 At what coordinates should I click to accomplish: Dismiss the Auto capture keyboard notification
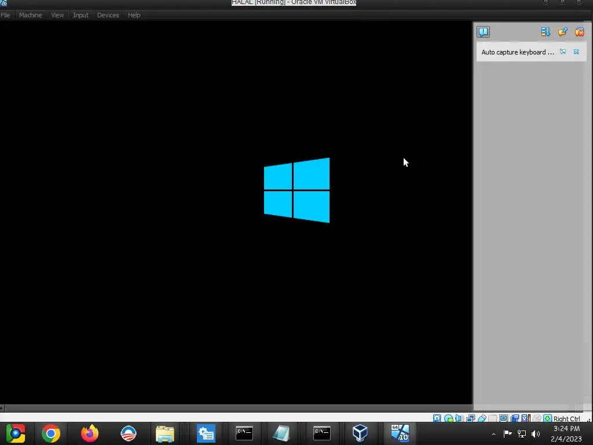click(576, 52)
